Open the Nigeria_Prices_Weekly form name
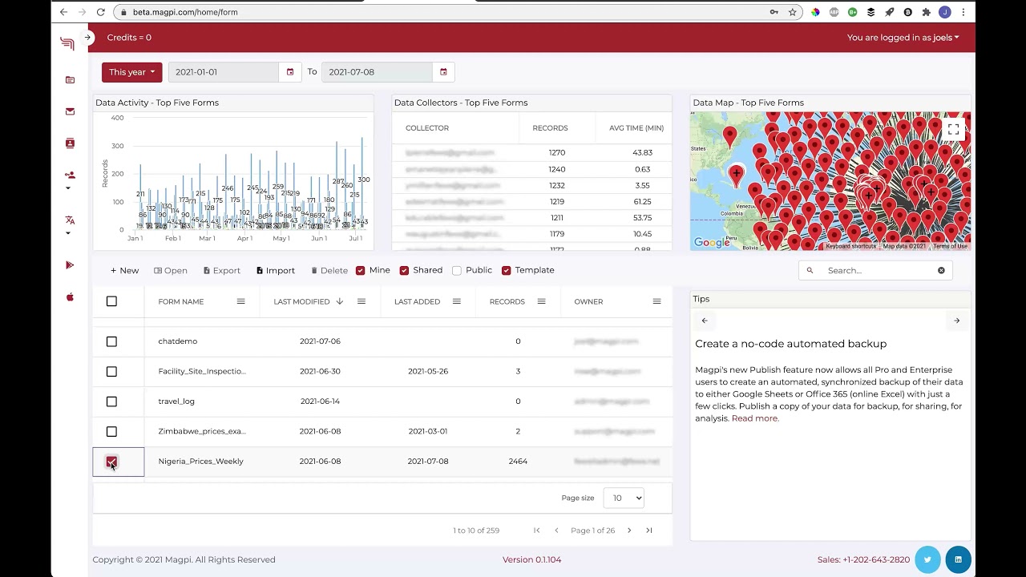Screen dimensions: 1026x577 (201, 462)
